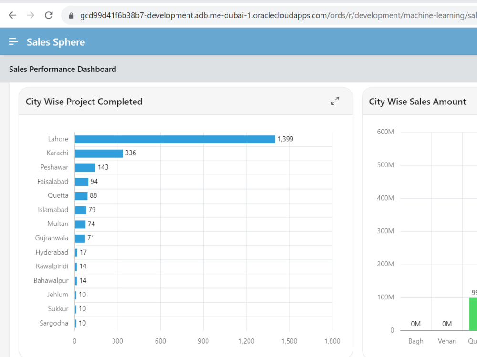Click the 336 value label
The image size is (477, 357).
coord(131,153)
